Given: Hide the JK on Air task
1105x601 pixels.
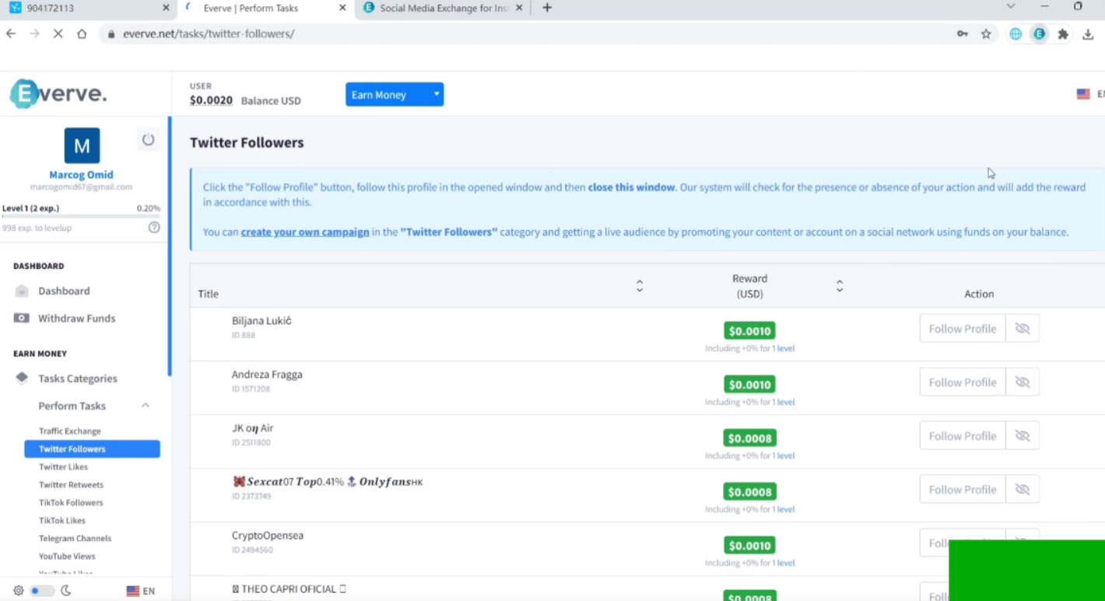Looking at the screenshot, I should [1023, 436].
